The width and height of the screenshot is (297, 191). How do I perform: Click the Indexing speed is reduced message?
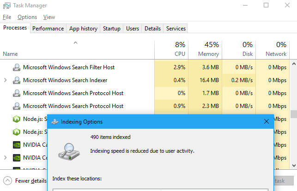click(x=142, y=151)
